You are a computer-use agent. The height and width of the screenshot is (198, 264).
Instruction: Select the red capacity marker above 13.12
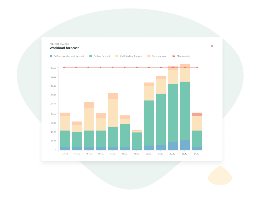(x=64, y=67)
